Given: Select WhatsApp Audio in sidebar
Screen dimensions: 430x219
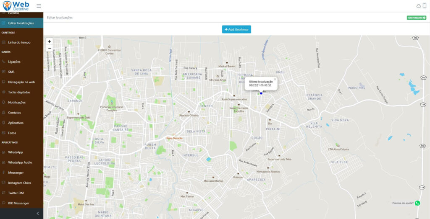Looking at the screenshot, I should point(20,162).
